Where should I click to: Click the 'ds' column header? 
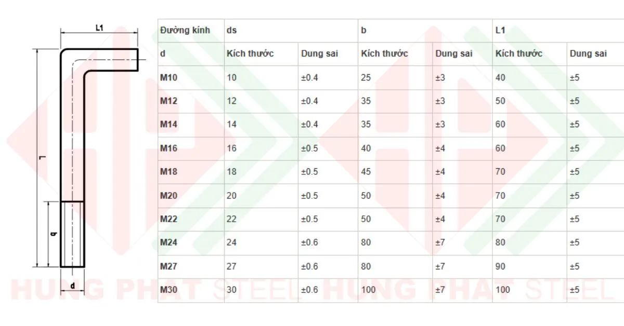[231, 30]
